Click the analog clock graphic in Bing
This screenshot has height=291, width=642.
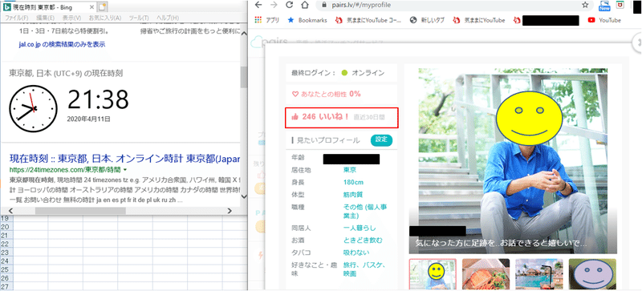33,108
